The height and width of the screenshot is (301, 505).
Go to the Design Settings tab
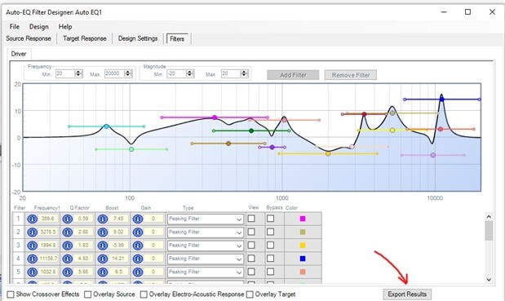[x=138, y=38]
